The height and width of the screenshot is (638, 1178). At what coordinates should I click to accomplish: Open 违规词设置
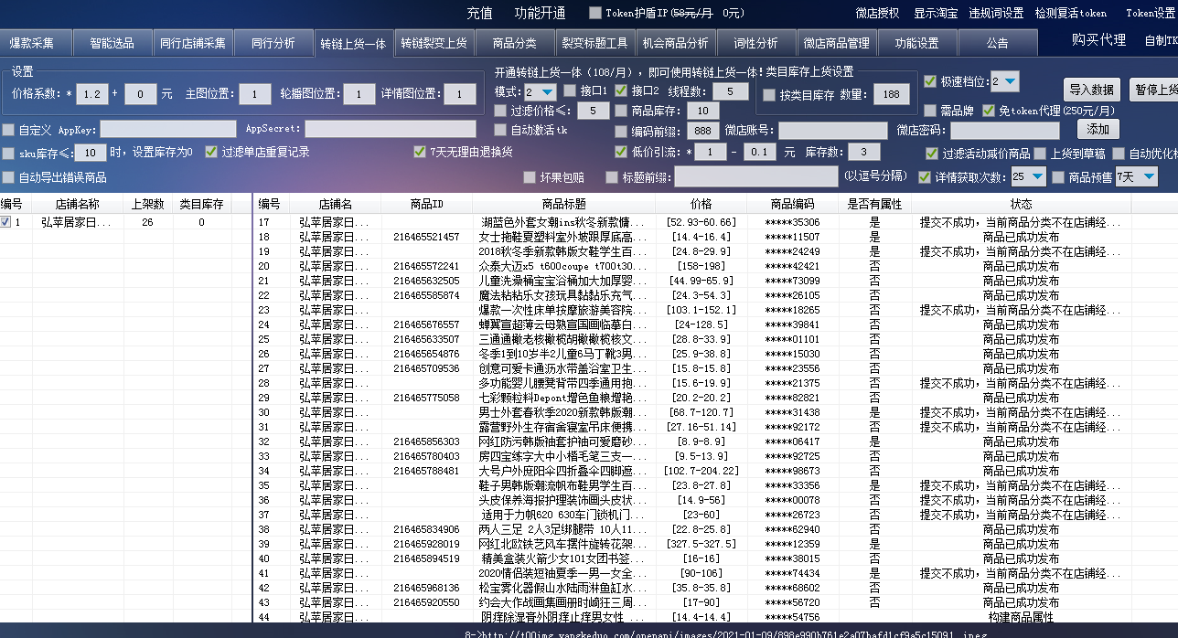[997, 13]
